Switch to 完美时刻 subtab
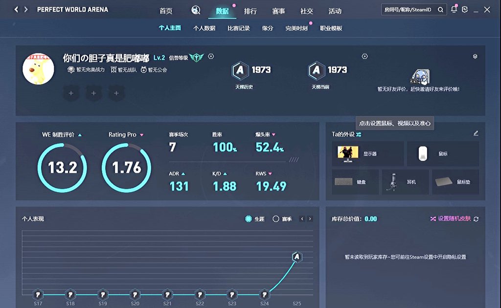The width and height of the screenshot is (501, 308). click(296, 28)
